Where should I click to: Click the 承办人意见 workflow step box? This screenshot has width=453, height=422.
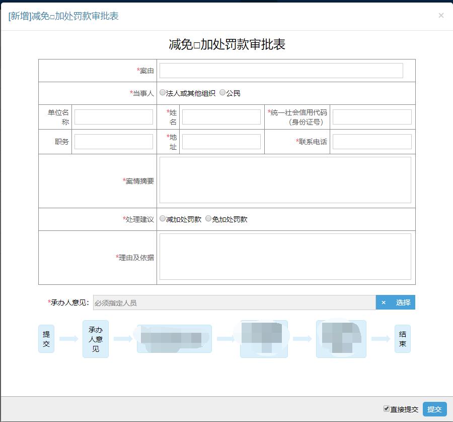point(96,339)
